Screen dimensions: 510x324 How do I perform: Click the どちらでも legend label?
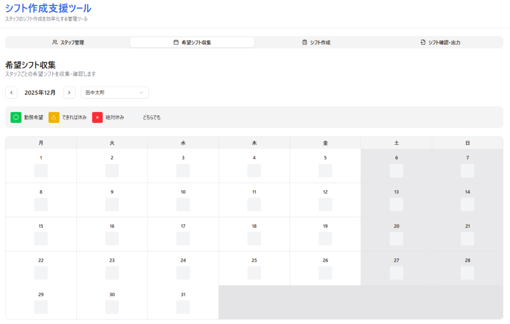tap(151, 117)
